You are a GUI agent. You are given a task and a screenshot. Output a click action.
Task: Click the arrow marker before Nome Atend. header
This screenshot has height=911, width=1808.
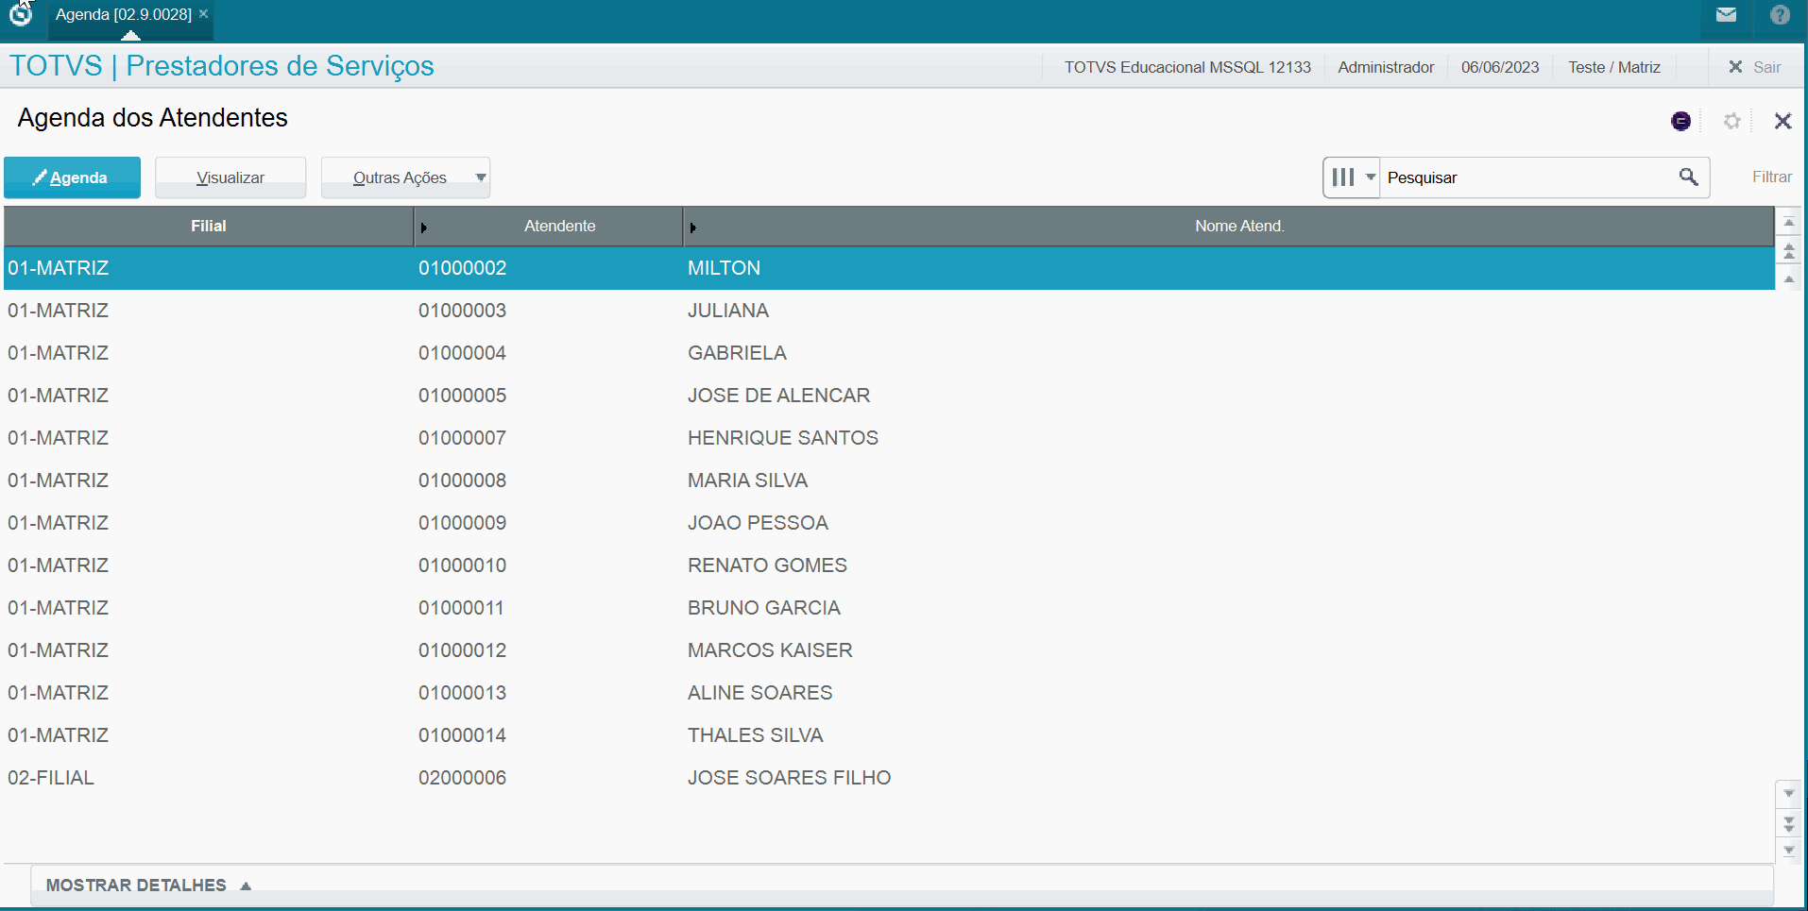[693, 228]
